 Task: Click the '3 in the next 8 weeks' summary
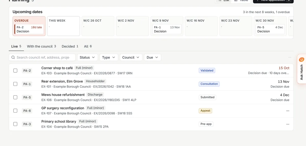(x=266, y=12)
